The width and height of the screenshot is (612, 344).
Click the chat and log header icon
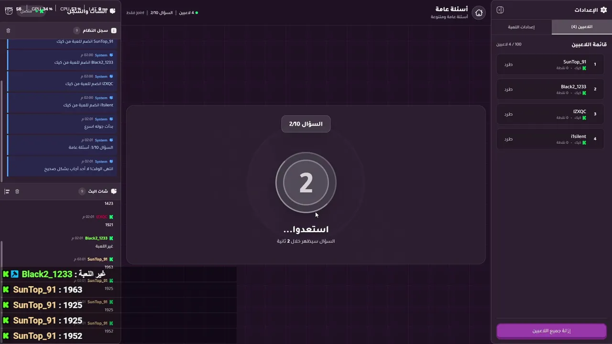point(113,11)
